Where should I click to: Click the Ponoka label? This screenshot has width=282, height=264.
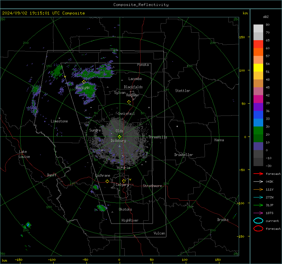(143, 65)
